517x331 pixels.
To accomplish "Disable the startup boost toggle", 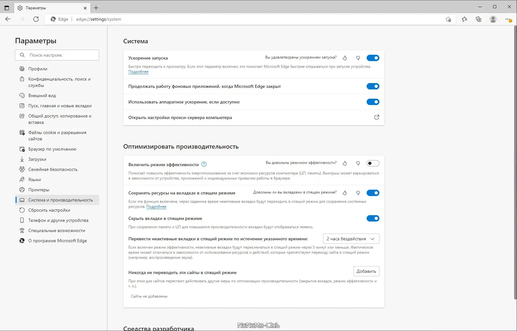I will 373,58.
